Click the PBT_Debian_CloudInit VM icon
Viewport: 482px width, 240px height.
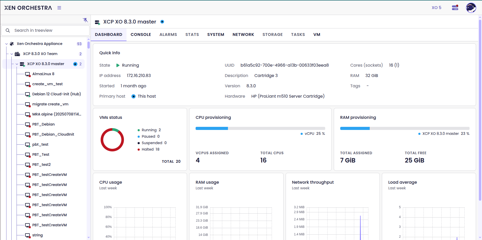[x=28, y=135]
